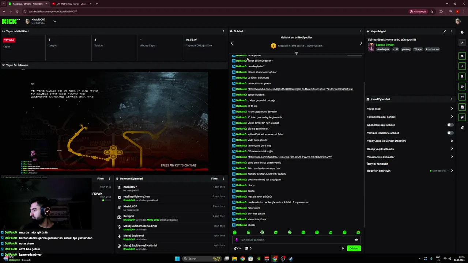This screenshot has width=468, height=263.
Task: Click Ask Google button in address bar
Action: [418, 11]
